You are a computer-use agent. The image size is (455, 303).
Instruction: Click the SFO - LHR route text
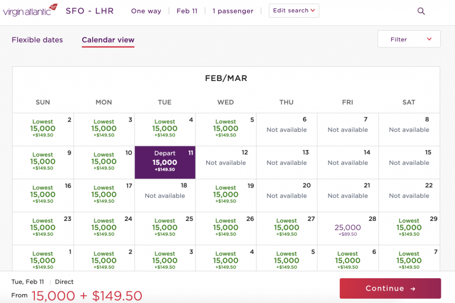coord(90,11)
